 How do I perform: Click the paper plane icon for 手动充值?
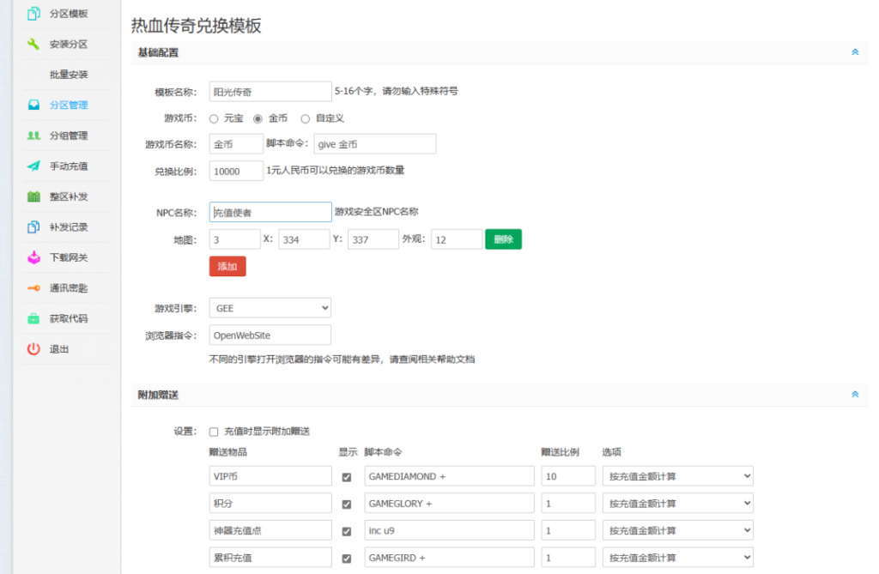pyautogui.click(x=33, y=166)
